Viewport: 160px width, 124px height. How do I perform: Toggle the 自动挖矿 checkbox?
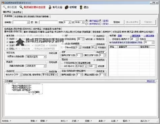coord(95,52)
